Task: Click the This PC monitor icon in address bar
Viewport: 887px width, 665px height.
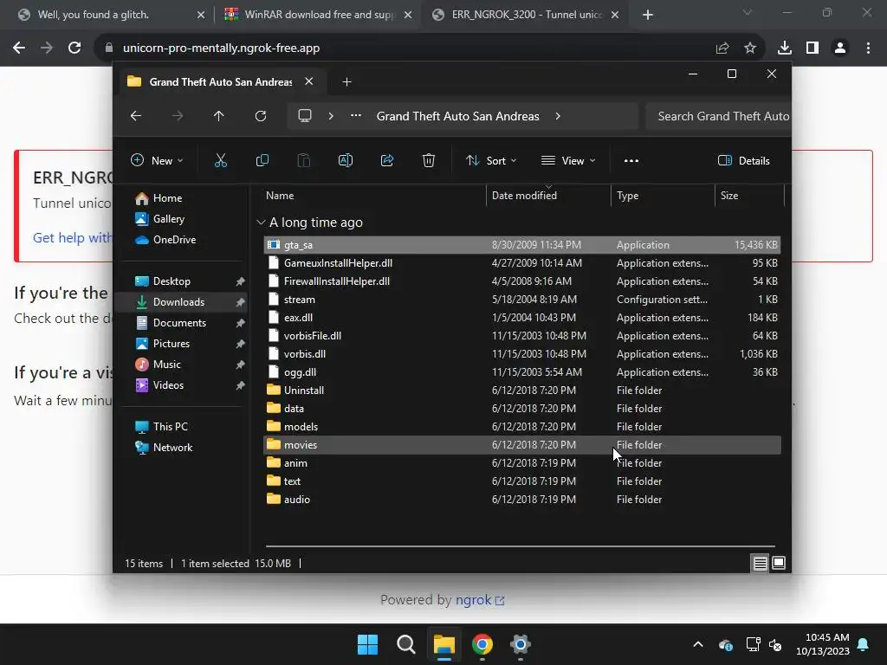Action: pyautogui.click(x=305, y=116)
